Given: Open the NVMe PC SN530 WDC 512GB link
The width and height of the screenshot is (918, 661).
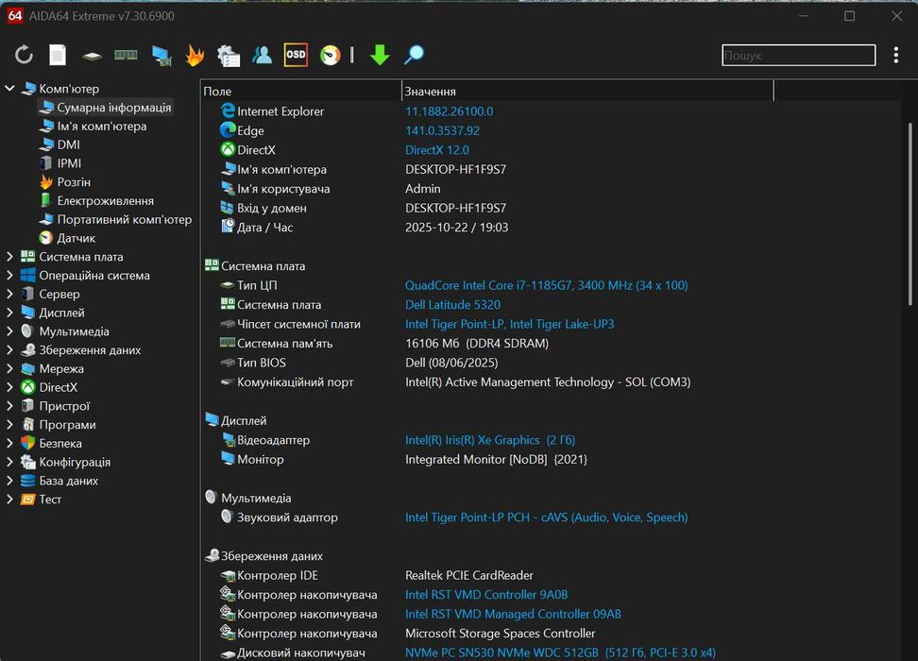Looking at the screenshot, I should pyautogui.click(x=560, y=653).
